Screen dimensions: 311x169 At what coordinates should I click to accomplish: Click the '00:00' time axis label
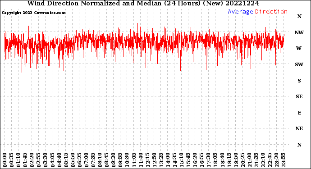[5, 160]
